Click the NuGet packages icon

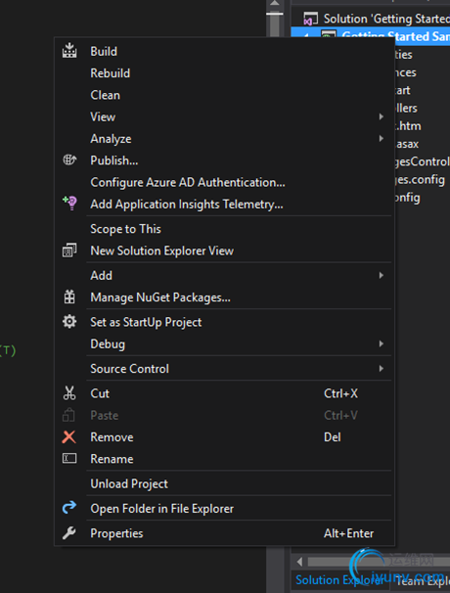[69, 296]
